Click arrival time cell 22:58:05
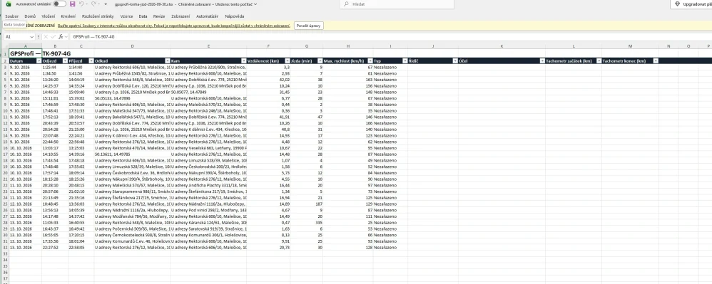Screen dimensions: 712x284 (x=81, y=248)
